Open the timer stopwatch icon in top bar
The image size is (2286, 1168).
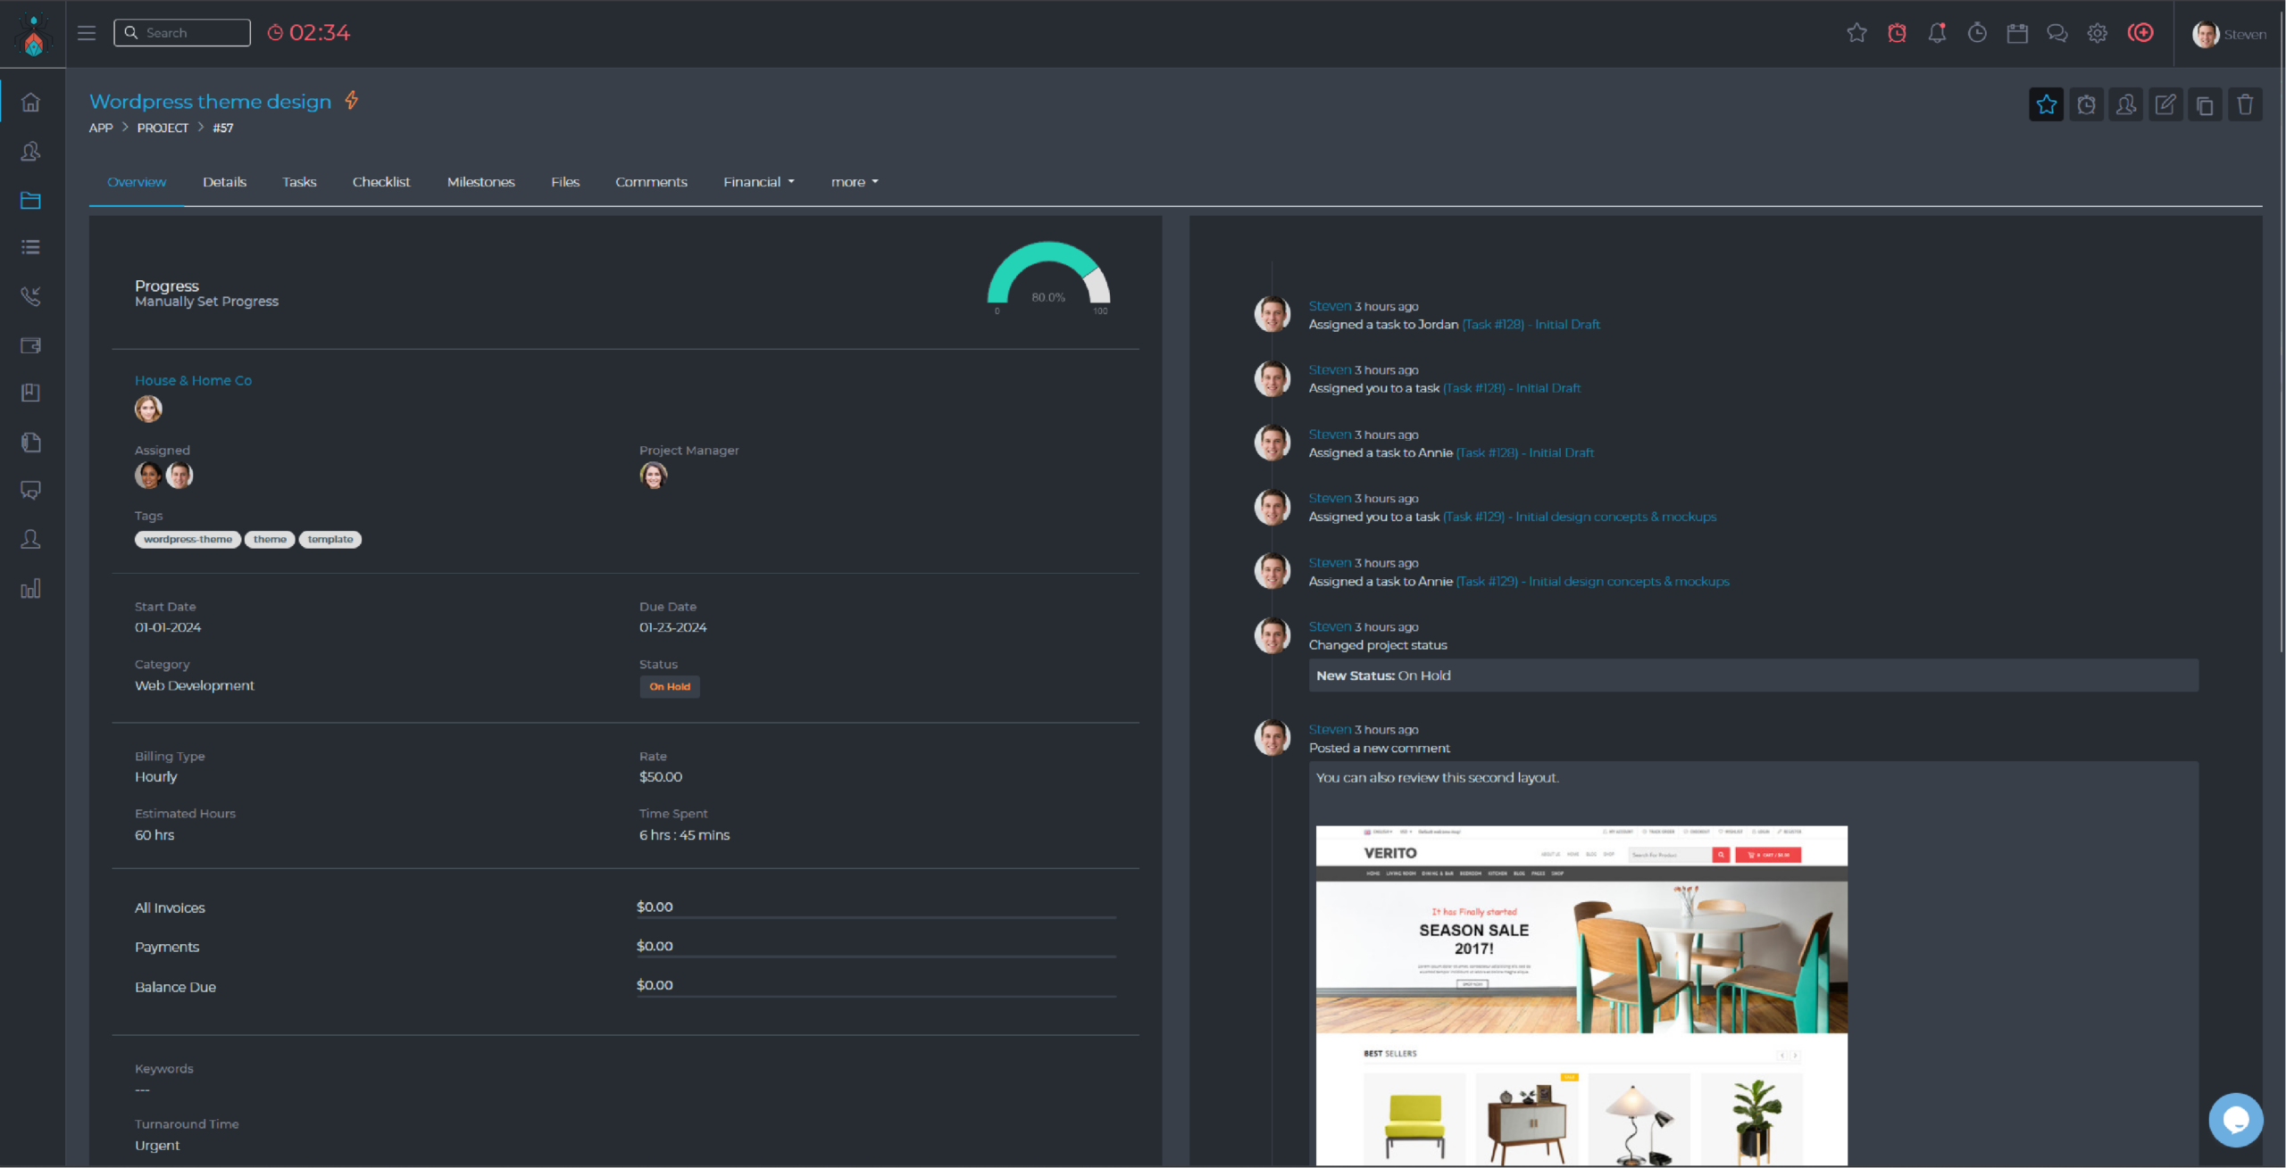pos(1977,33)
